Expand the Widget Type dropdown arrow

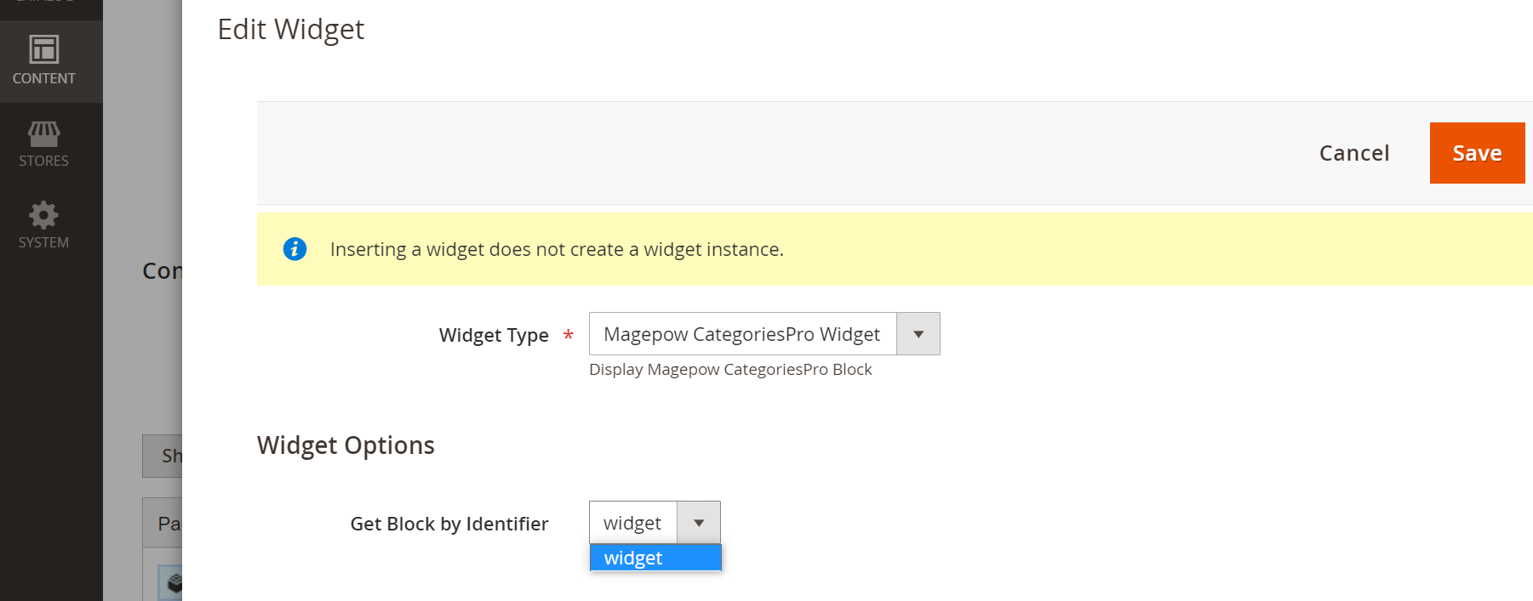918,334
